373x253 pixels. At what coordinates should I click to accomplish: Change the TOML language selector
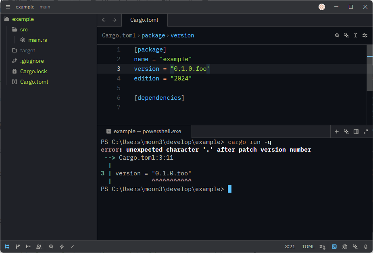(308, 247)
